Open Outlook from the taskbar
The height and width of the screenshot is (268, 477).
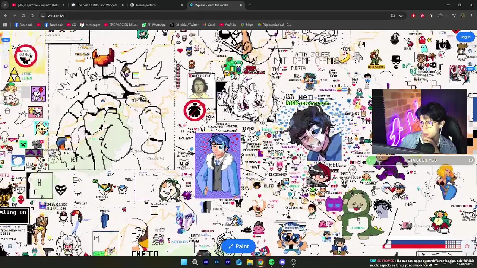coord(238,262)
